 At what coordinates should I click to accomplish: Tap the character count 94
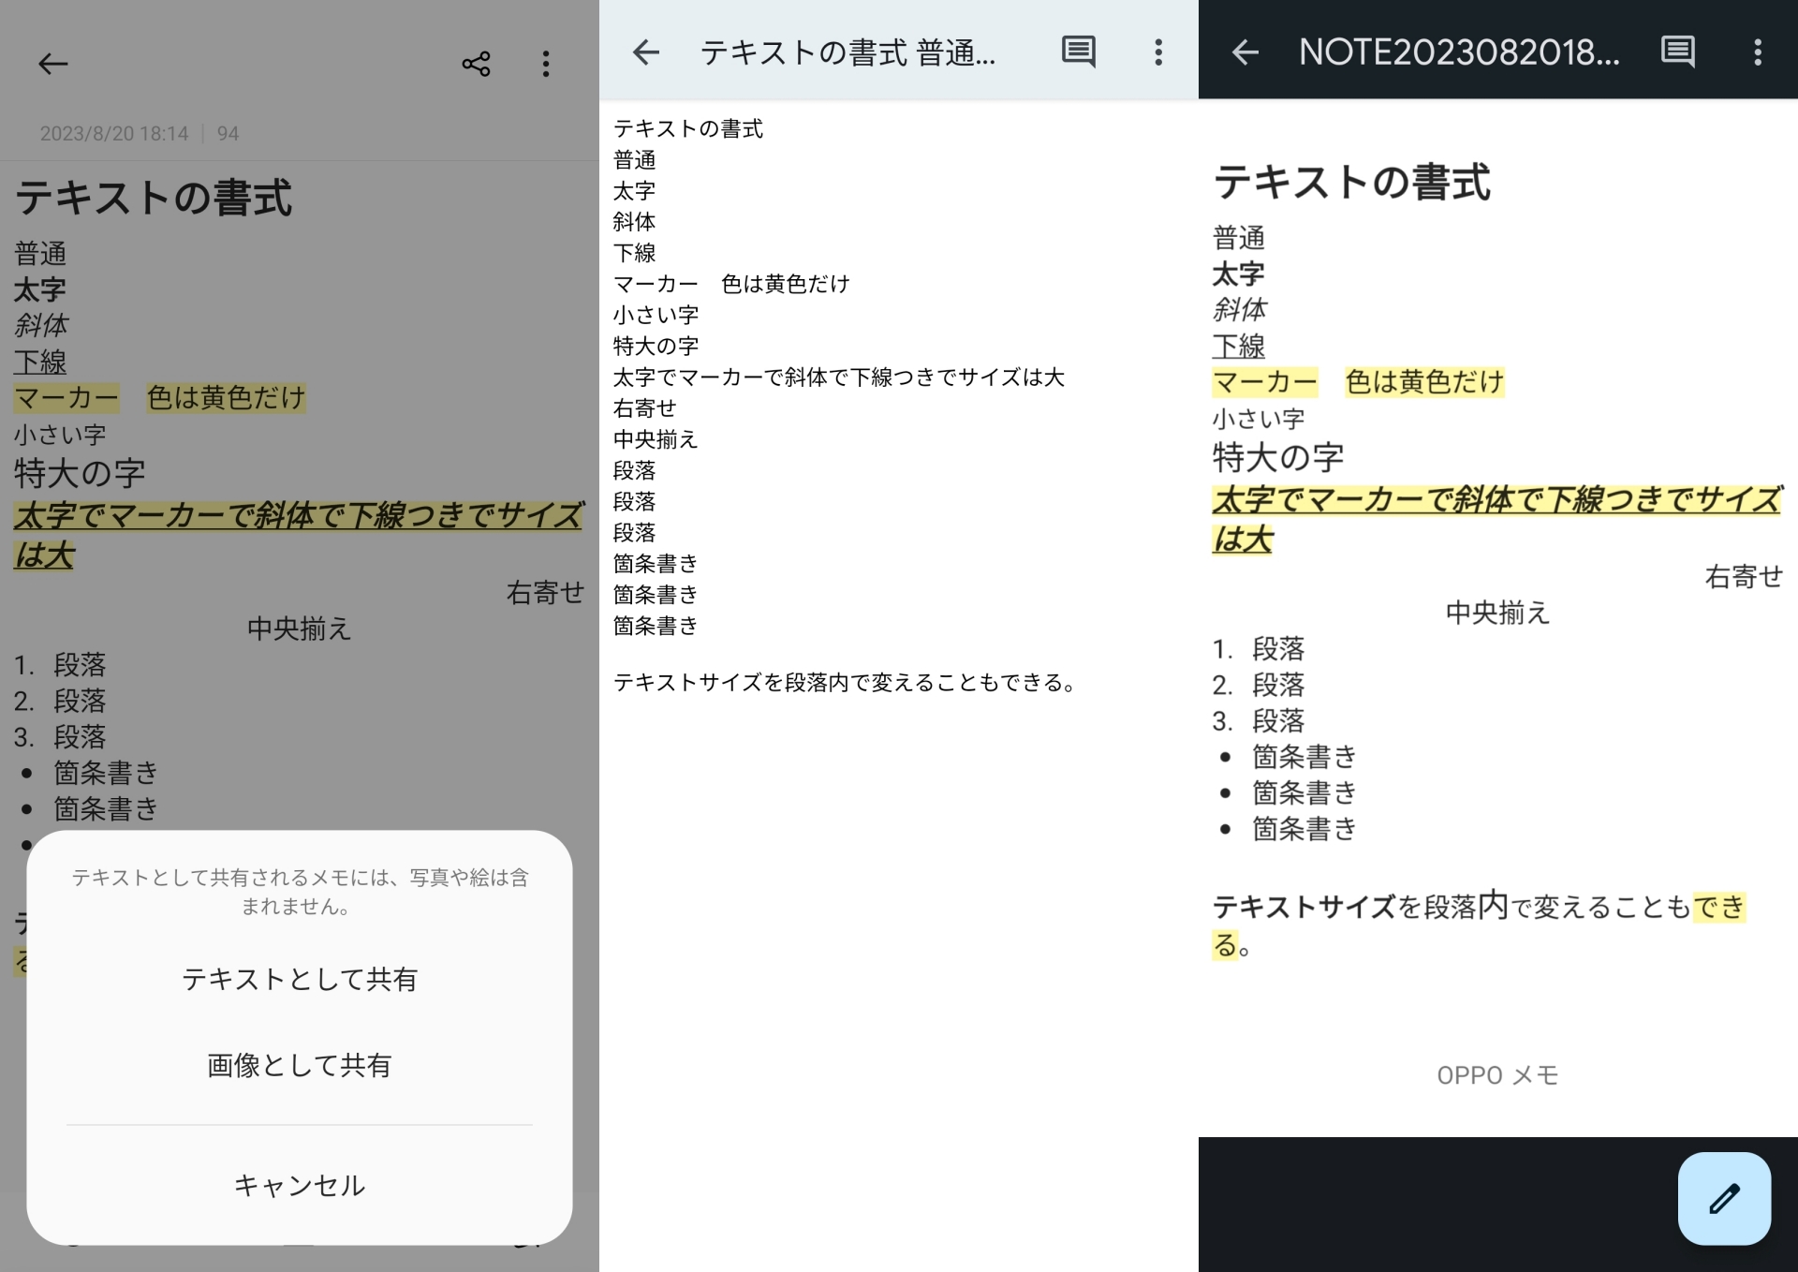(x=228, y=133)
